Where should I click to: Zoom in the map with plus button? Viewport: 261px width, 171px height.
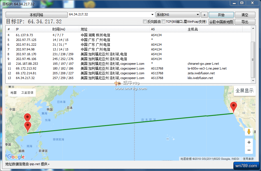point(249,142)
